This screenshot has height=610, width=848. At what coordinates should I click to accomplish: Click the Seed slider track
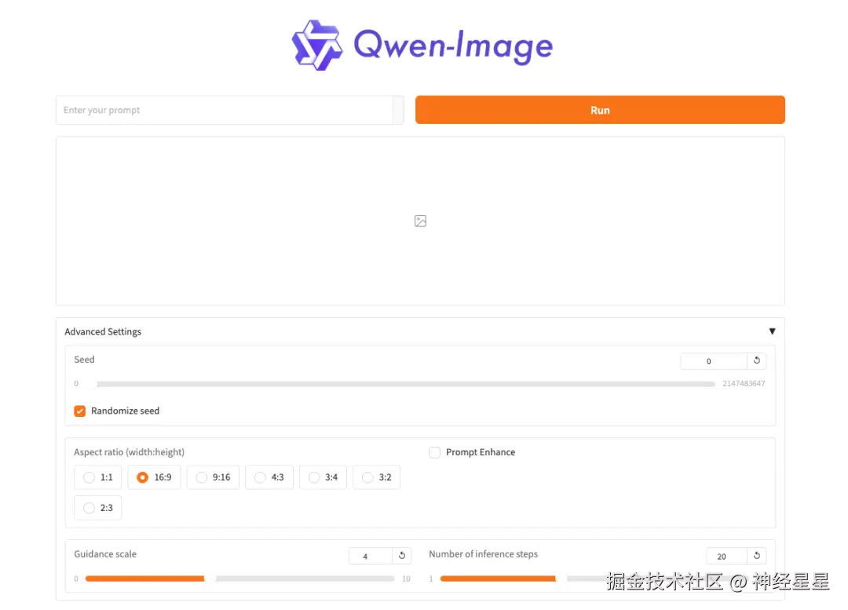coord(400,384)
